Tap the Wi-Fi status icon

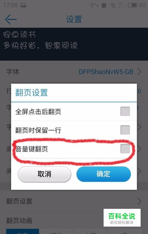pyautogui.click(x=113, y=5)
